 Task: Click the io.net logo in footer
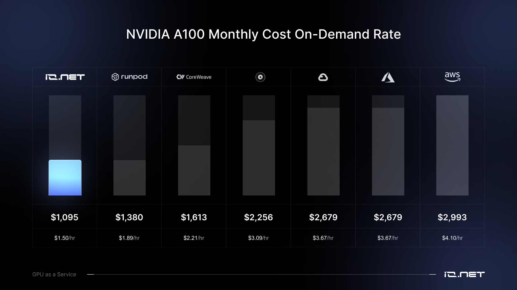tap(464, 274)
